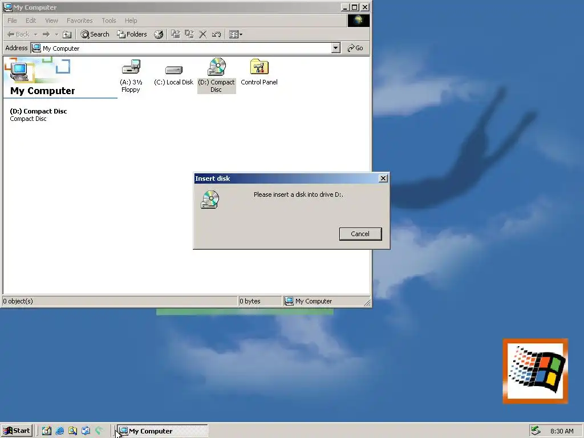
Task: Click the Undo toolbar icon
Action: [216, 34]
